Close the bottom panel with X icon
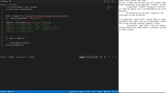The width and height of the screenshot is (166, 93). (x=116, y=57)
